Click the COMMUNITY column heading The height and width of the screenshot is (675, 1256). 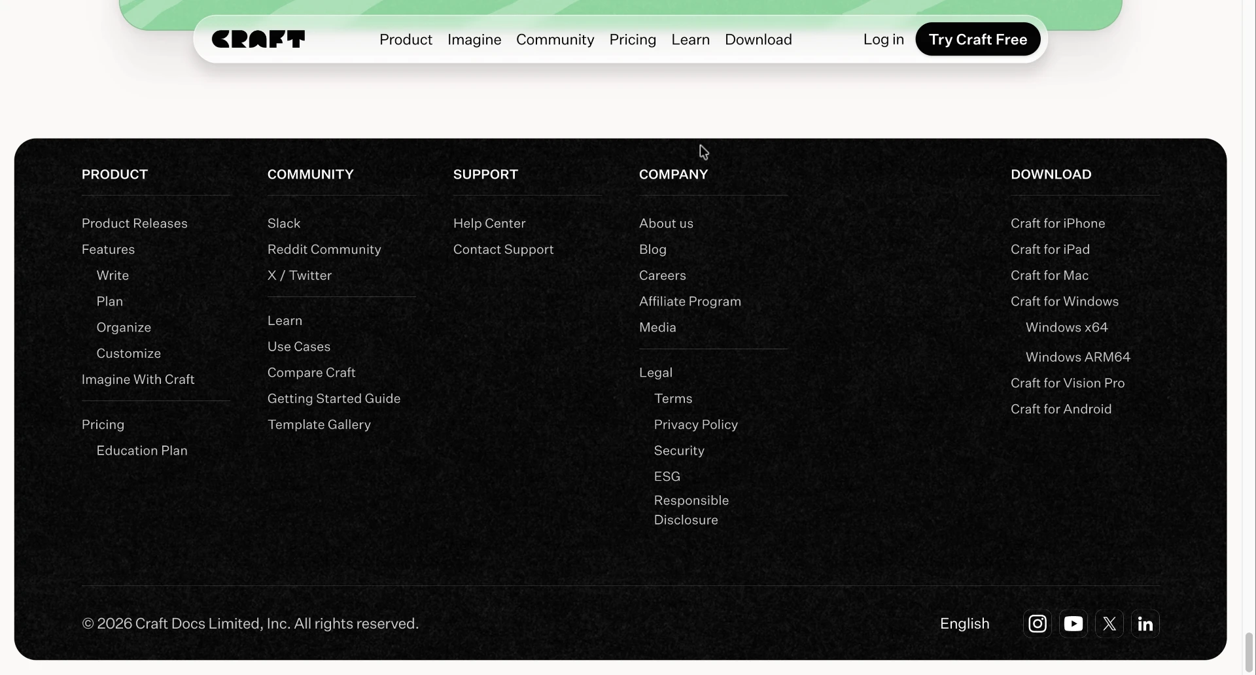click(310, 174)
